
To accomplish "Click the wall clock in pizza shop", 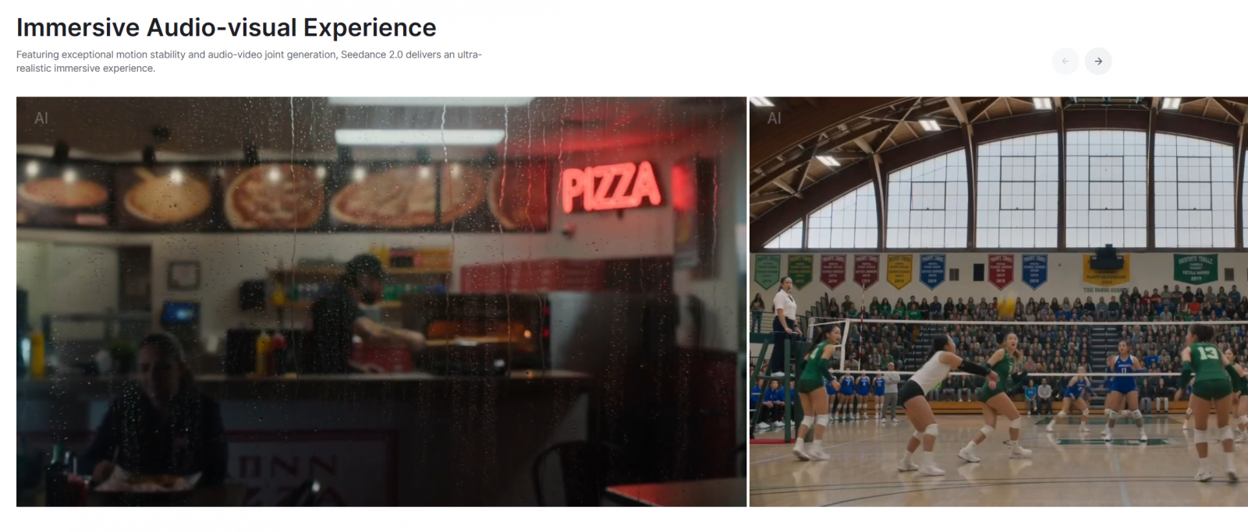I will [183, 275].
